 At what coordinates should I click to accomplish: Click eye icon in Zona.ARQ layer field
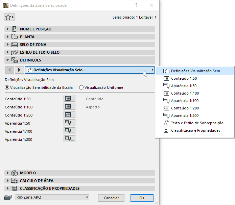click(x=20, y=197)
